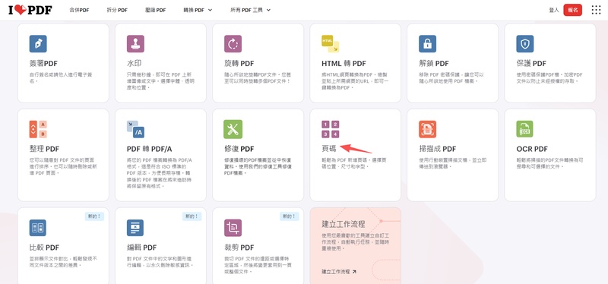Viewport: 608px width, 284px height.
Task: Open the nine-dot apps grid menu
Action: (596, 10)
